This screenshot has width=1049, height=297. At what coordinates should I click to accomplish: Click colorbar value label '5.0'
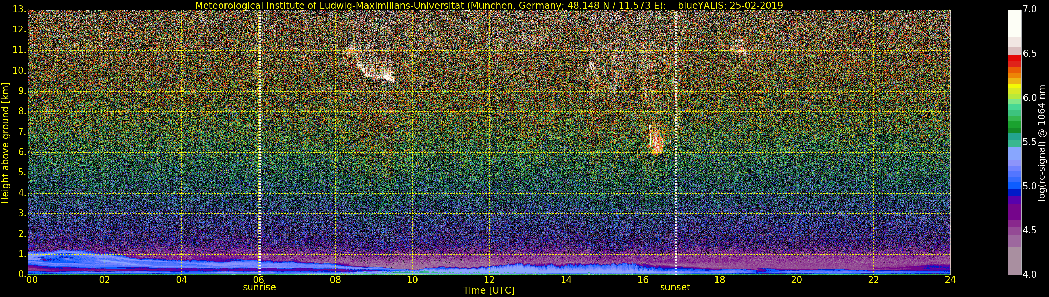coord(1029,186)
